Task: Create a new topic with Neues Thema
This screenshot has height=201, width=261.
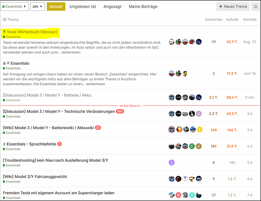Action: click(x=233, y=6)
